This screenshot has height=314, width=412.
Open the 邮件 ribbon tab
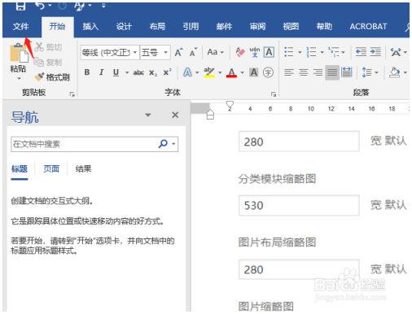point(224,26)
